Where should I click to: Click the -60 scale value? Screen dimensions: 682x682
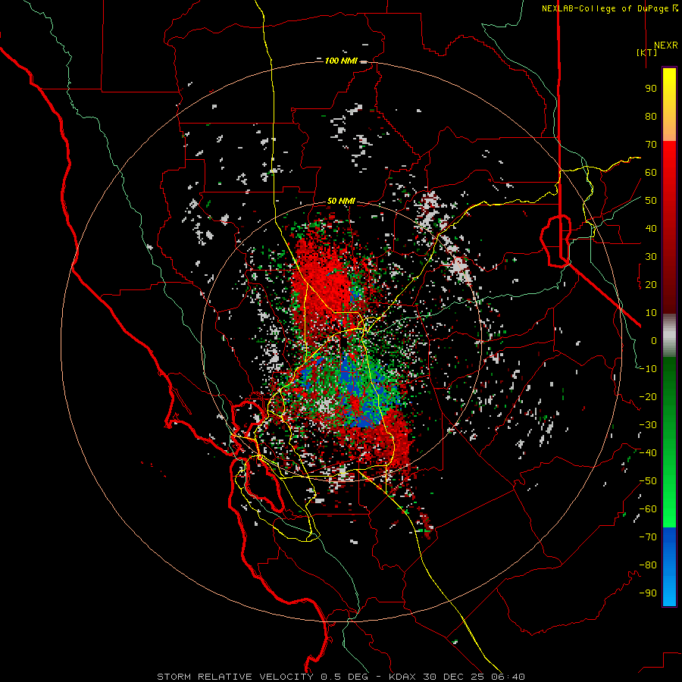pyautogui.click(x=648, y=509)
